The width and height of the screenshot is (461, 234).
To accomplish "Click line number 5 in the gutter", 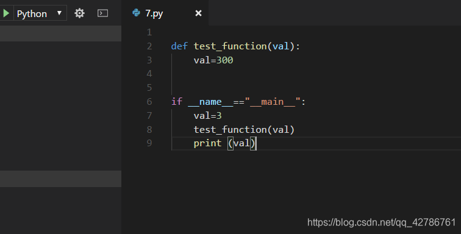I will pyautogui.click(x=149, y=88).
